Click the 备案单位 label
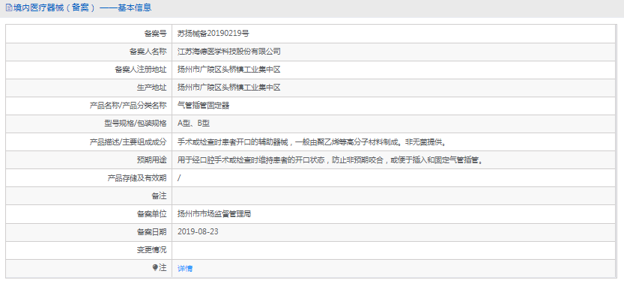This screenshot has width=624, height=283. 151,214
